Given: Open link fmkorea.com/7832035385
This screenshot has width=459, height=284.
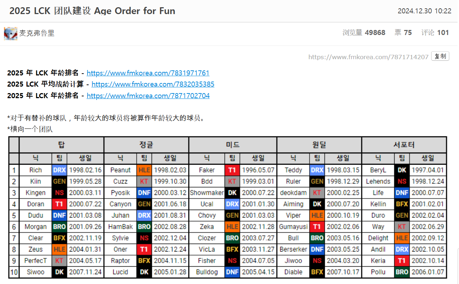Looking at the screenshot, I should click(153, 84).
